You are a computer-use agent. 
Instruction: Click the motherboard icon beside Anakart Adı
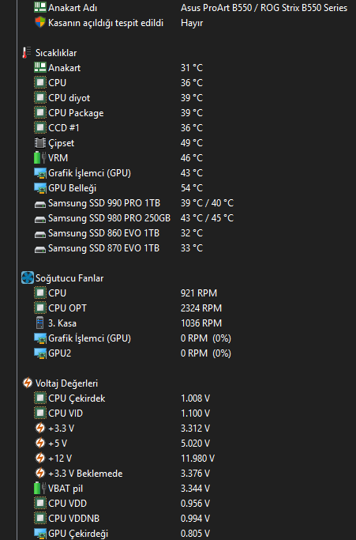click(40, 8)
